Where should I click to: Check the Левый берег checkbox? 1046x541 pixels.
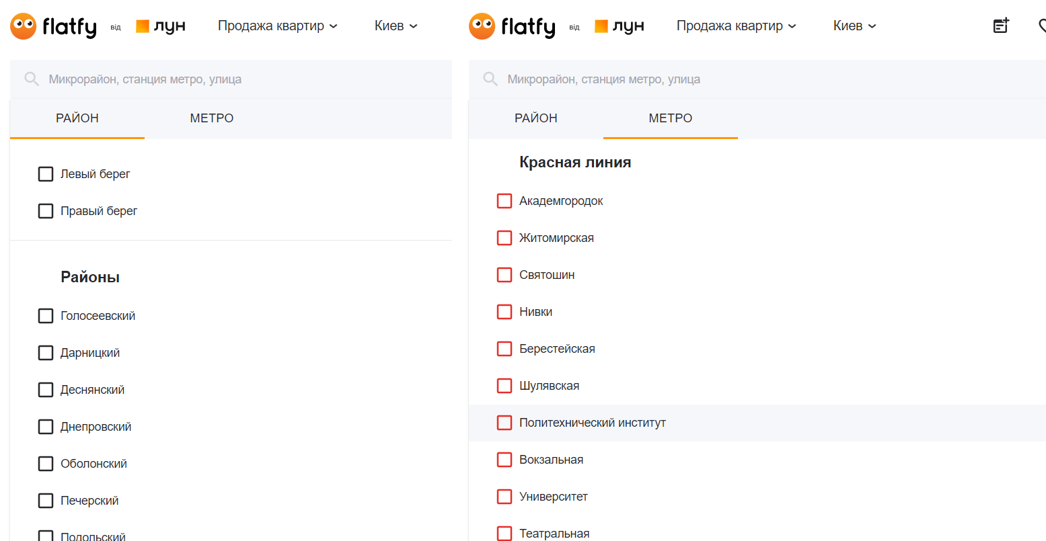point(46,174)
